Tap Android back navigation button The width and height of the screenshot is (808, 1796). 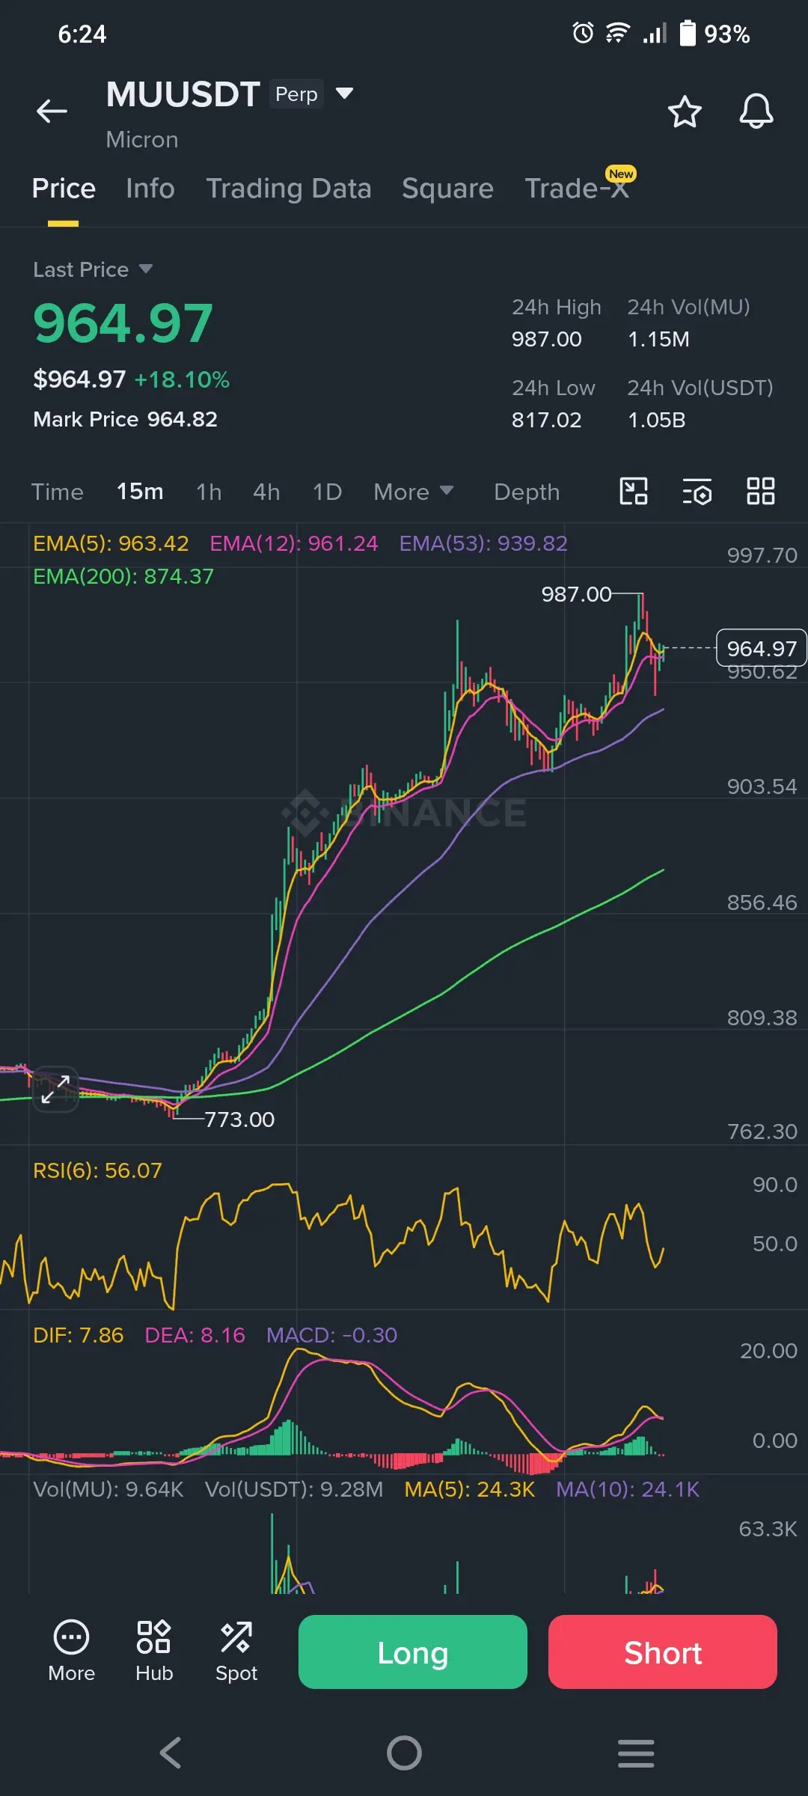(x=171, y=1753)
